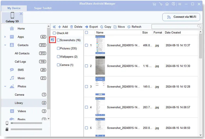Screen dimensions: 205x139
Task: Open Call Logs in the sidebar
Action: click(20, 62)
